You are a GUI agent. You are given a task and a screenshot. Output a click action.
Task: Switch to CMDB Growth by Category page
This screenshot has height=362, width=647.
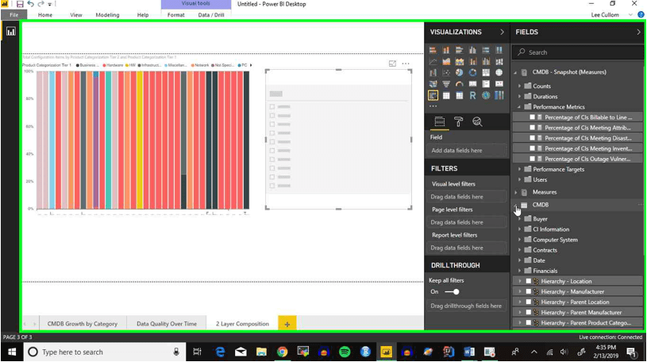tap(82, 324)
